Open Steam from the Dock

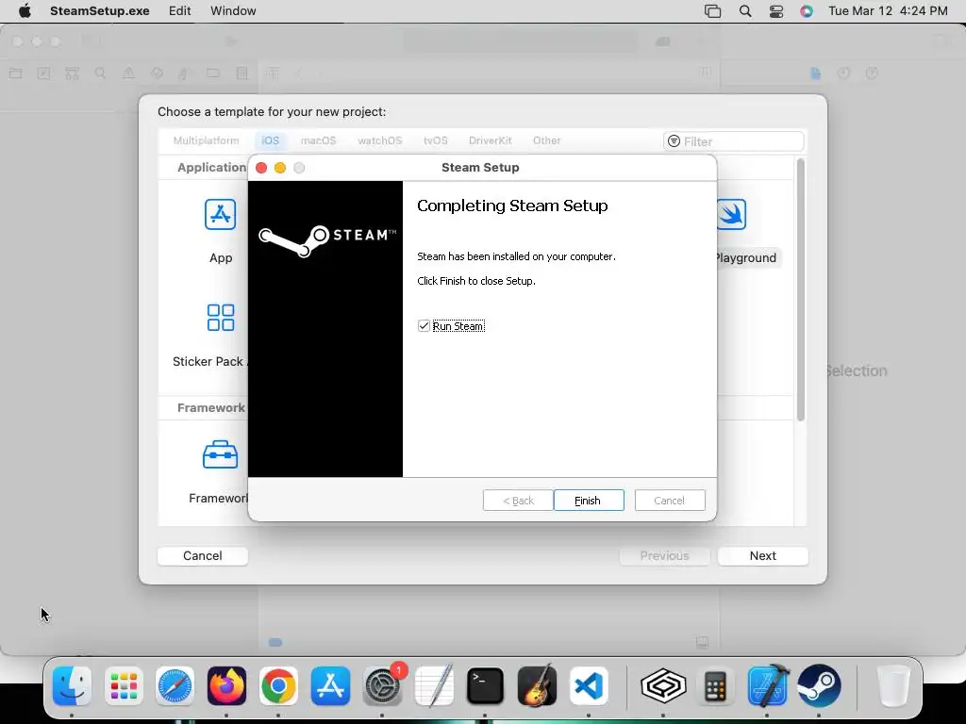pos(820,686)
